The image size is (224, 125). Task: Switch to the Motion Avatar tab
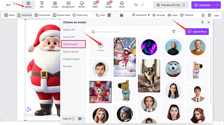[71, 51]
